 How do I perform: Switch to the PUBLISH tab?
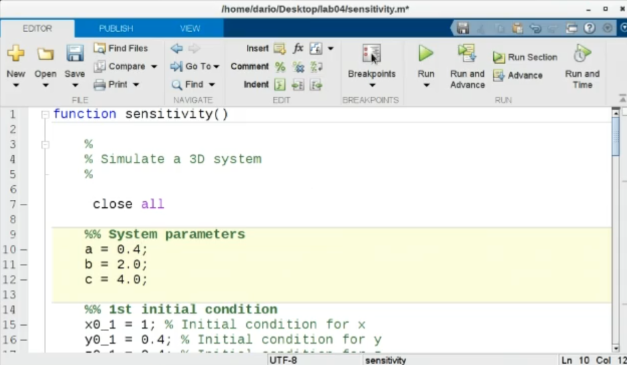[x=116, y=28]
